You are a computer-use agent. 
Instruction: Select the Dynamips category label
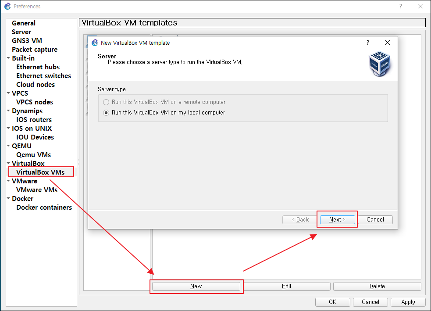tap(27, 111)
